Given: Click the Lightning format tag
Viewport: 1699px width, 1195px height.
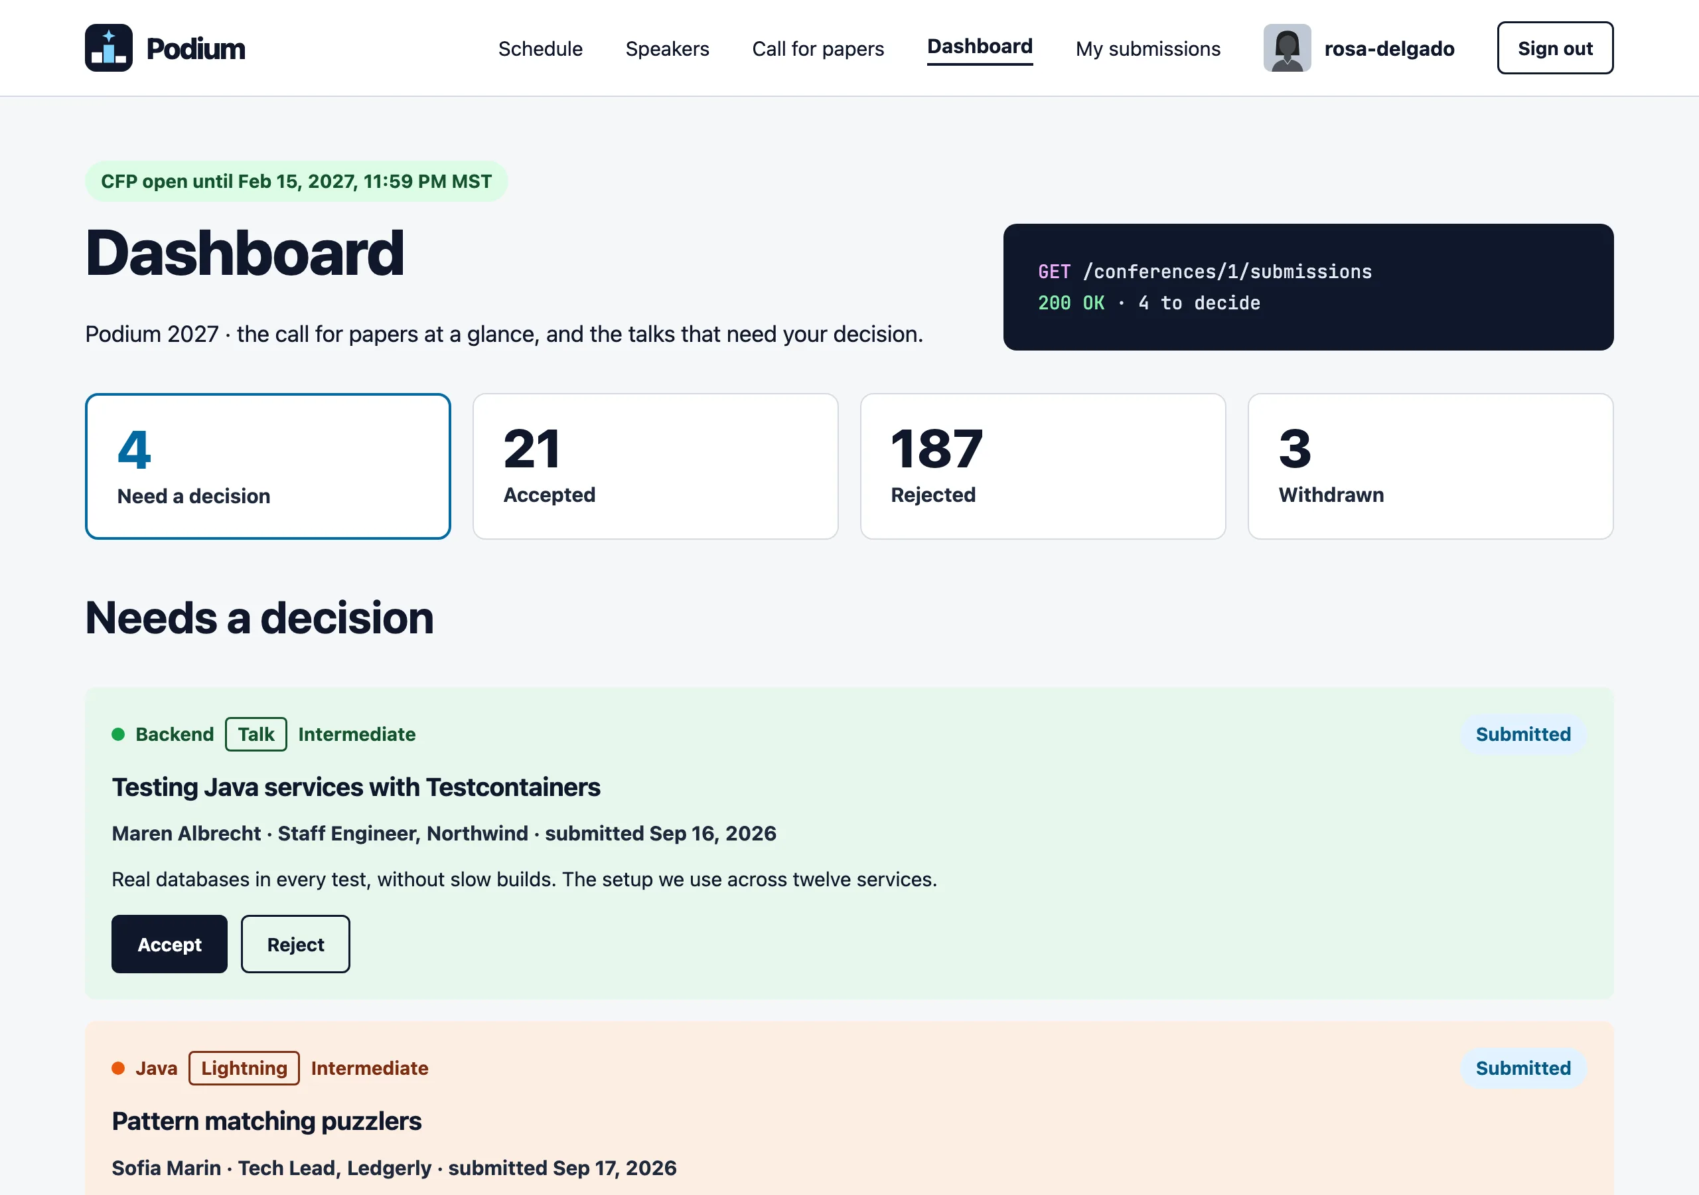Looking at the screenshot, I should pyautogui.click(x=244, y=1068).
